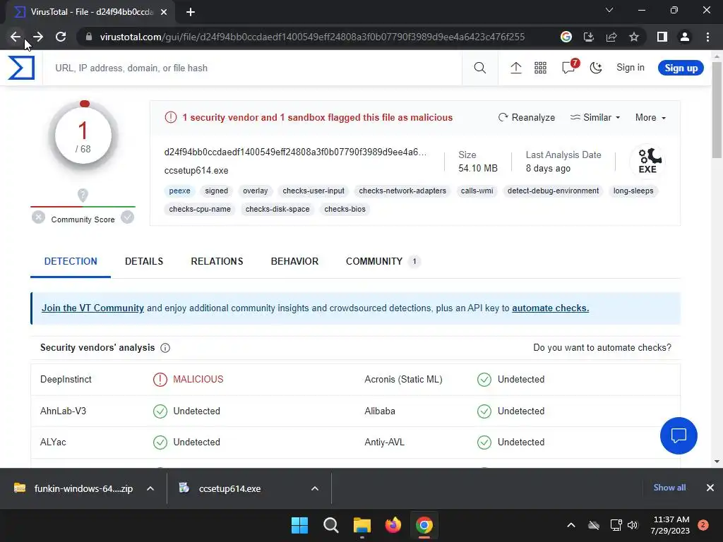Open the tab search chevron

[609, 10]
